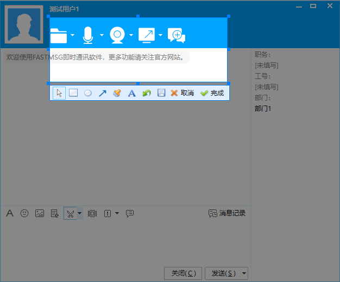Finish the screenshot with 完成
Screen dimensions: 340x282
(x=212, y=93)
